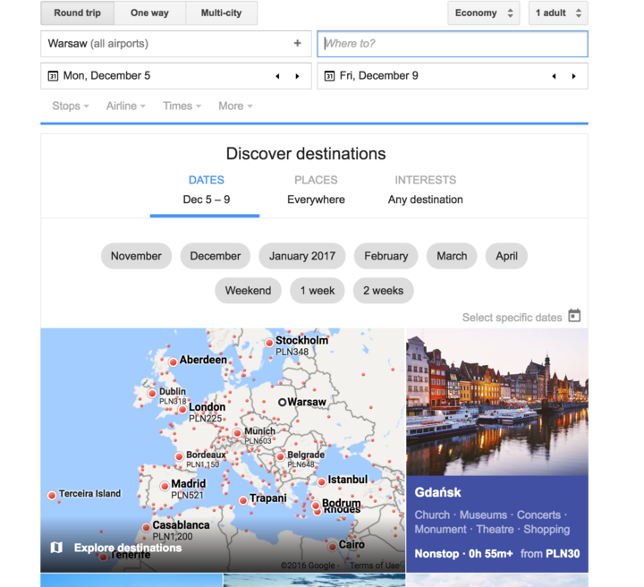Switch to the INTERESTS tab
Image resolution: width=644 pixels, height=587 pixels.
tap(426, 190)
